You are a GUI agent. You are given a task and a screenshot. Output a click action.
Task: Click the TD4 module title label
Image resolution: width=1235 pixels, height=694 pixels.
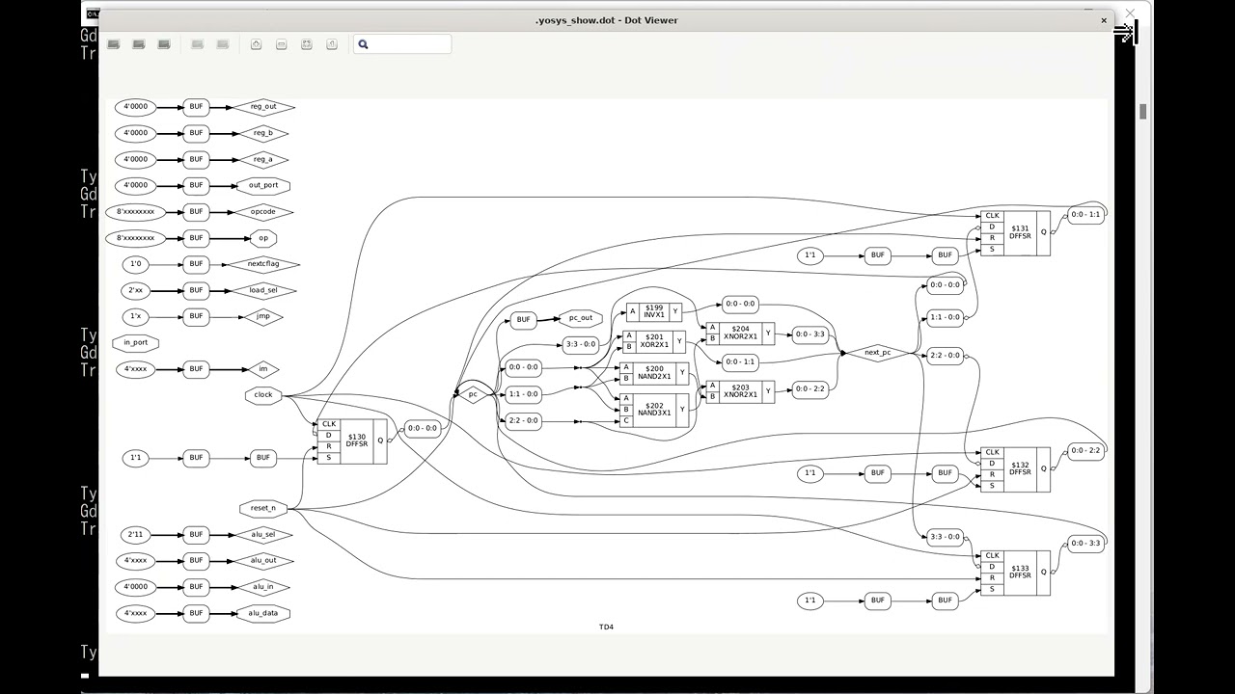pyautogui.click(x=606, y=627)
